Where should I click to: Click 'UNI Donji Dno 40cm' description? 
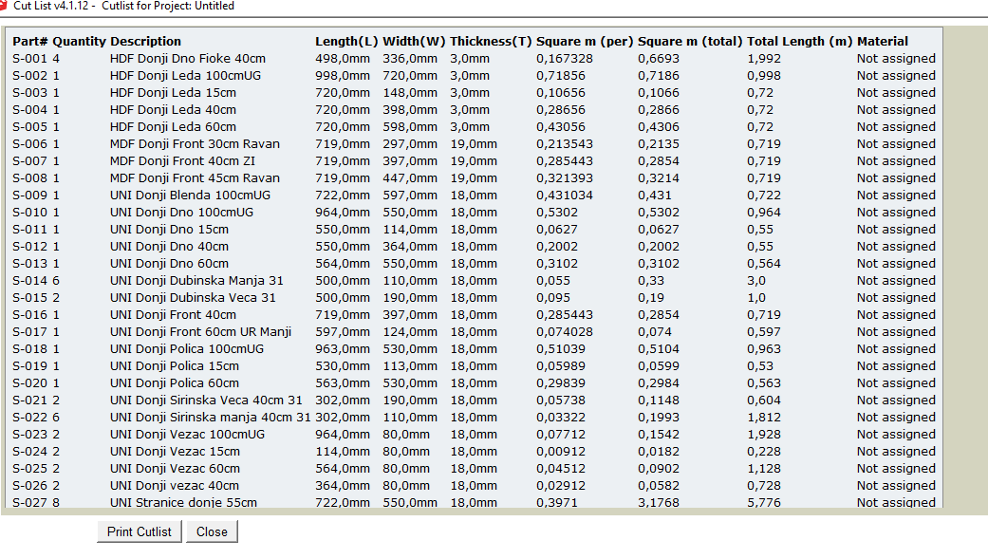[170, 247]
